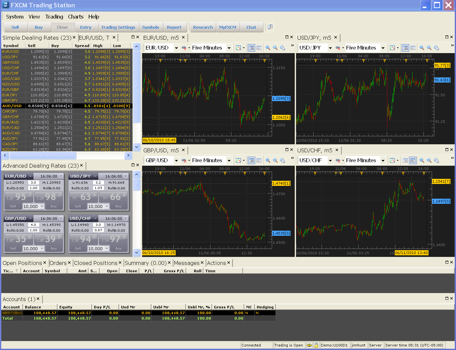Toggle the second label view on EUR/USD chart
This screenshot has width=456, height=350.
[259, 48]
